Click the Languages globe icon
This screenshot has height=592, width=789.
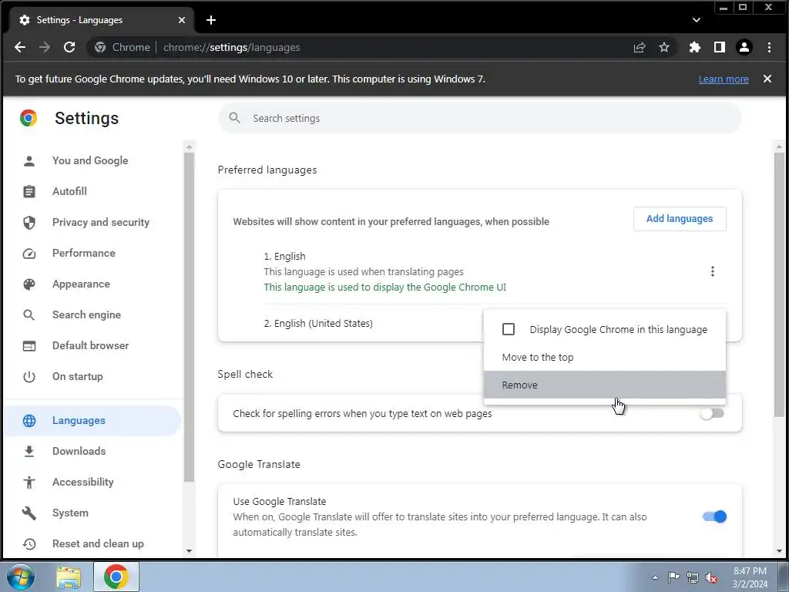point(29,420)
